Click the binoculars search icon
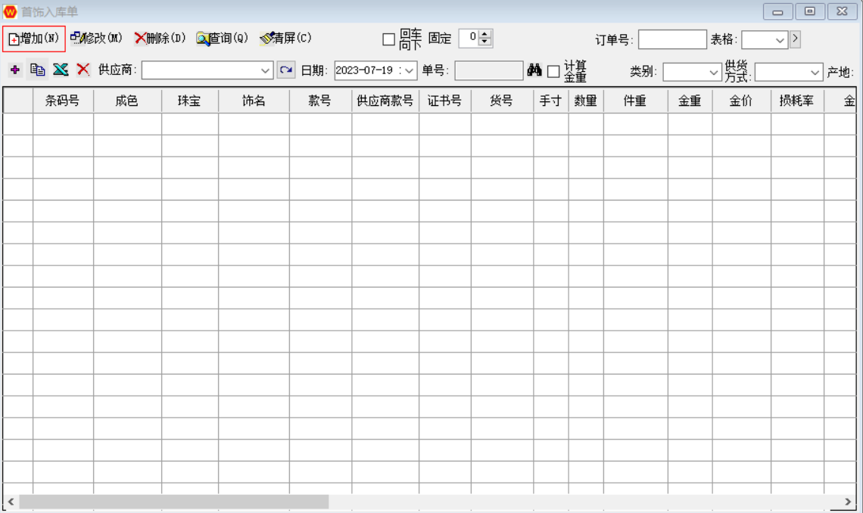Viewport: 863px width, 513px height. tap(534, 70)
